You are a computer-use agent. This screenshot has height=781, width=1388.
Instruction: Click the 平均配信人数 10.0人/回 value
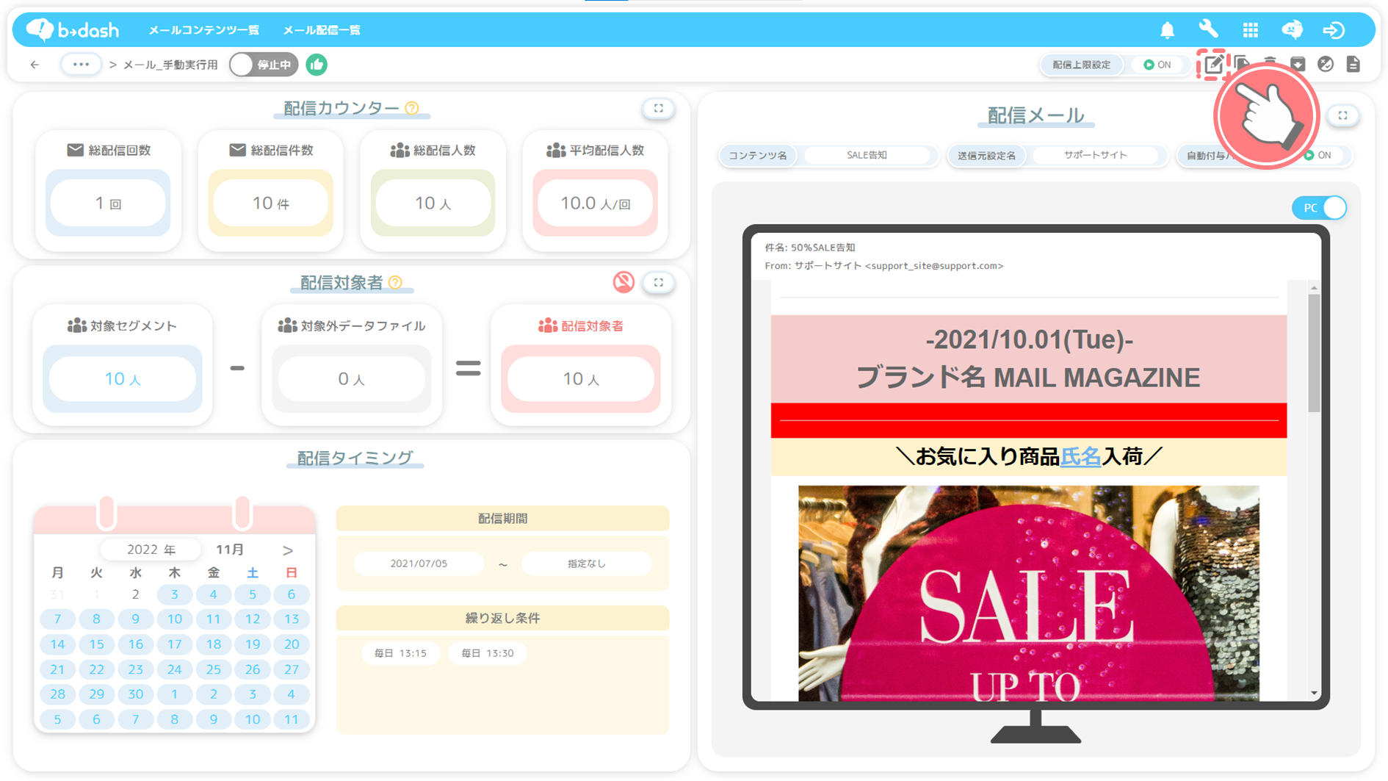pyautogui.click(x=596, y=204)
